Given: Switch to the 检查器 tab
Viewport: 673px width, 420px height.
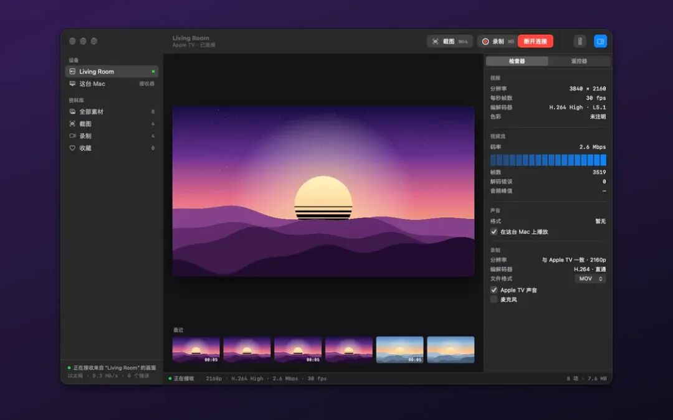Looking at the screenshot, I should coord(517,61).
